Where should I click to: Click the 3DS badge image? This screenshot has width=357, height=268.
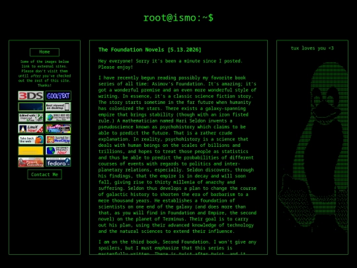pyautogui.click(x=30, y=96)
